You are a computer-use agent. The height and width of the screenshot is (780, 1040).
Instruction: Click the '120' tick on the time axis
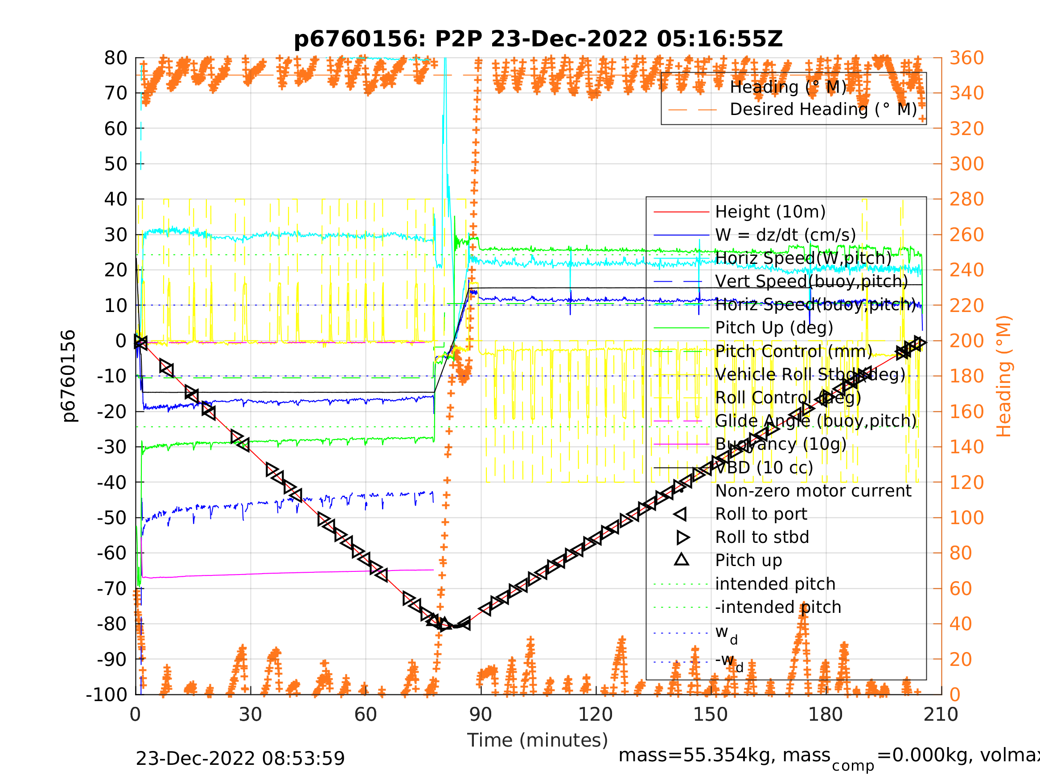click(595, 714)
